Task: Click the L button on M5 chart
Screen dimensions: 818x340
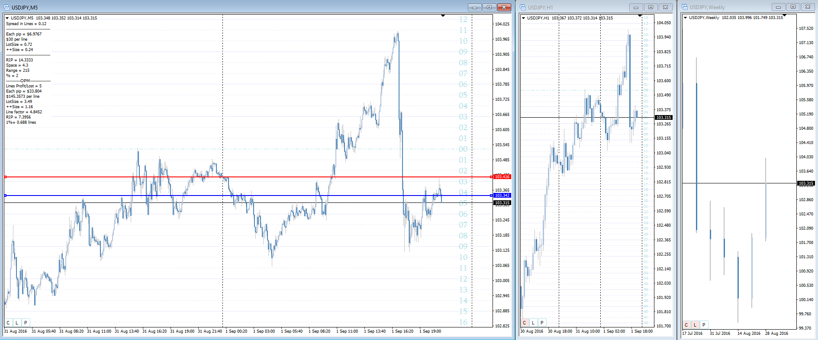Action: 17,323
